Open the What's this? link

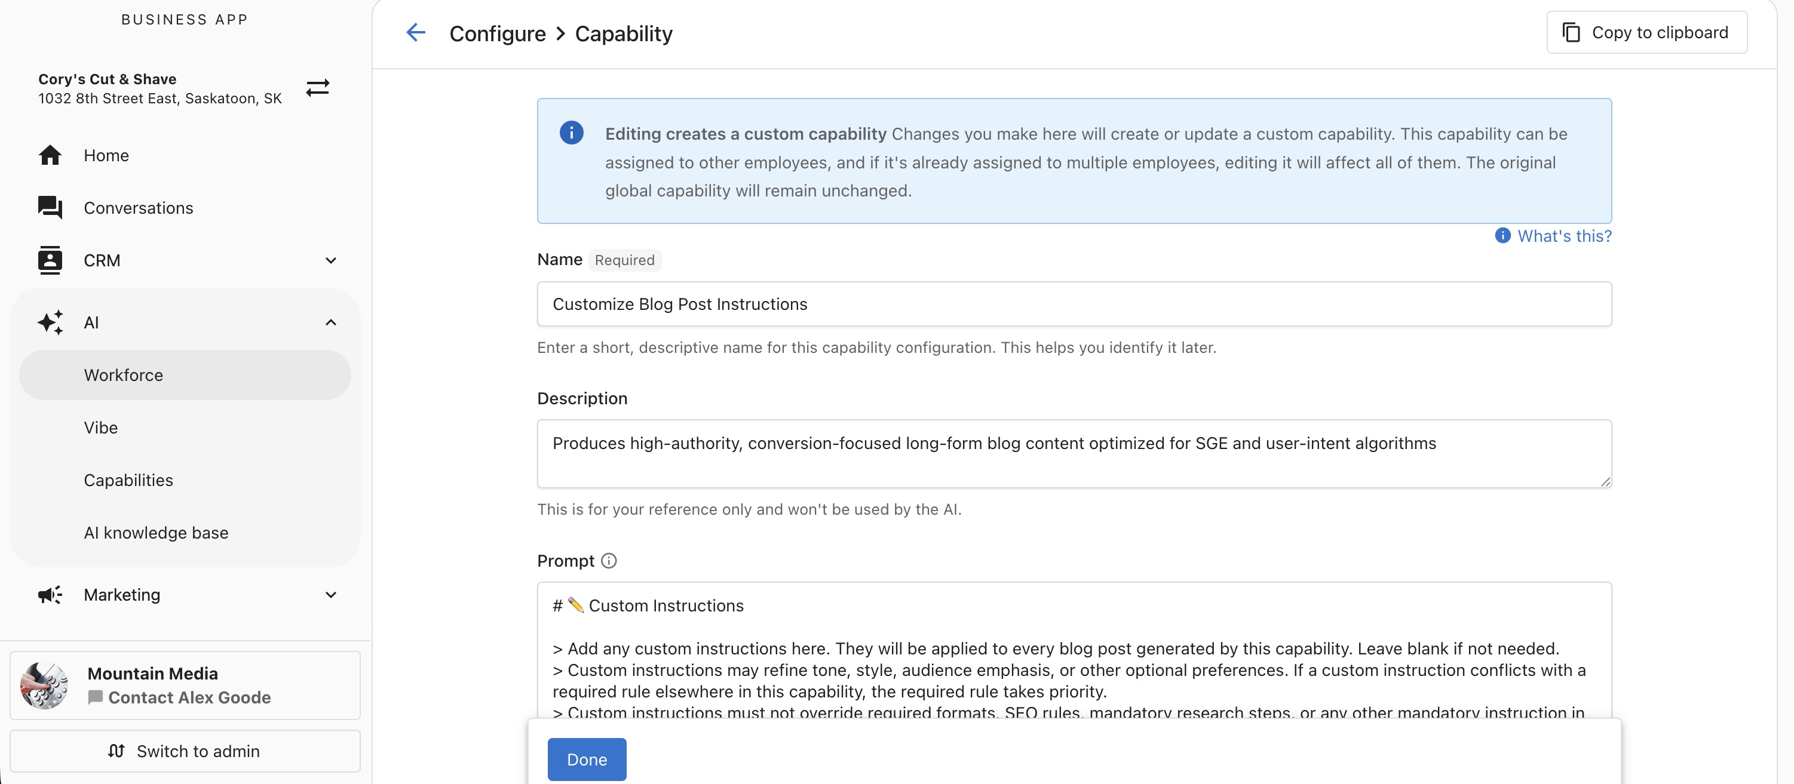(x=1564, y=236)
